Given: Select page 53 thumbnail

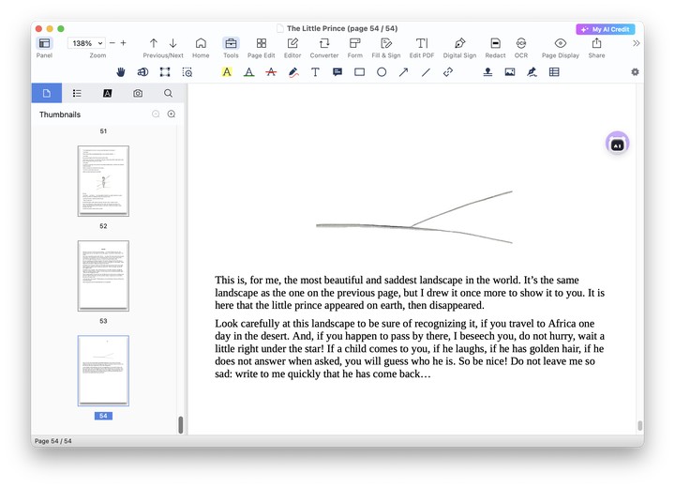Looking at the screenshot, I should (103, 276).
